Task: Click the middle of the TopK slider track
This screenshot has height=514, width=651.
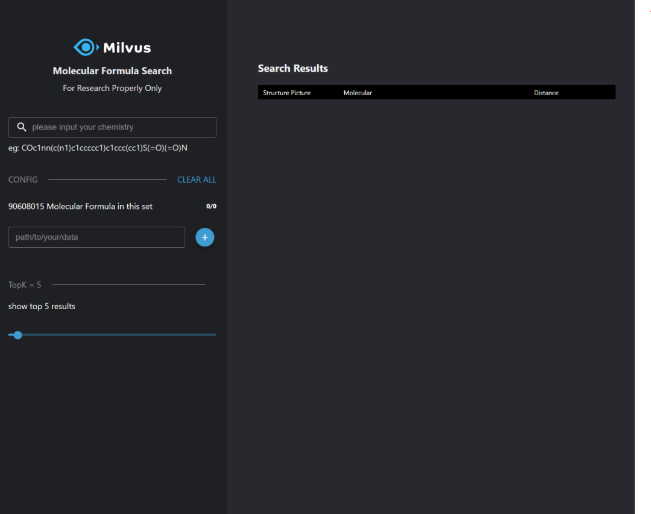Action: point(112,334)
